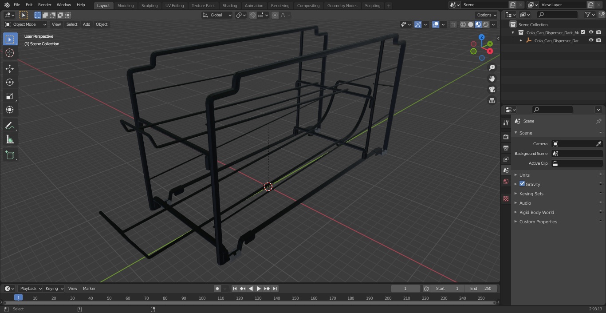Screen dimensions: 606x313
Task: Click the End frame value field
Action: pos(481,289)
